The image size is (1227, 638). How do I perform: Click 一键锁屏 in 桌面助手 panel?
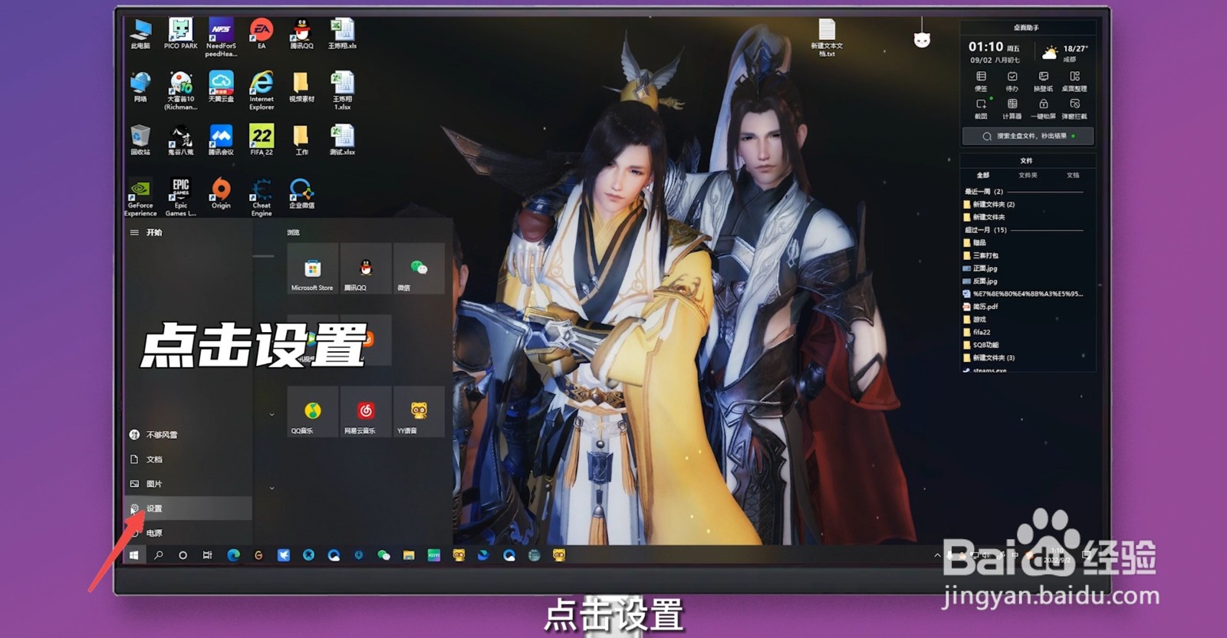point(1043,109)
